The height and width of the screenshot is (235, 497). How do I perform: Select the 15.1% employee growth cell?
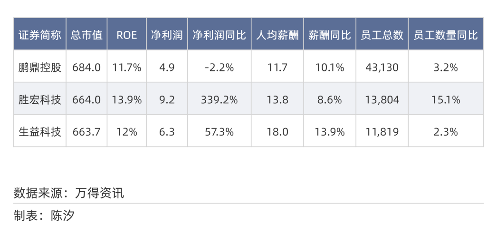[x=445, y=100]
